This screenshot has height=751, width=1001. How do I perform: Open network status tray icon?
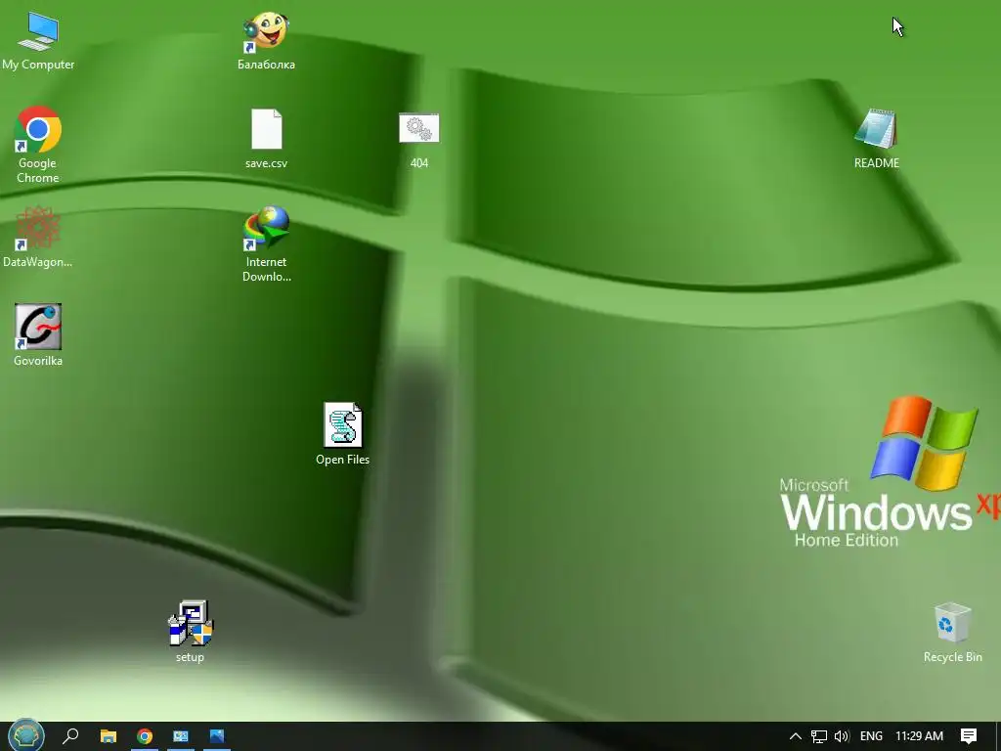(819, 736)
